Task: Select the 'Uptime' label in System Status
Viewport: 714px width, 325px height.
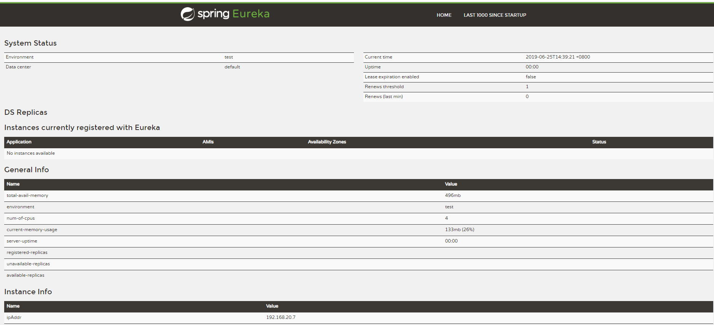Action: pos(373,67)
